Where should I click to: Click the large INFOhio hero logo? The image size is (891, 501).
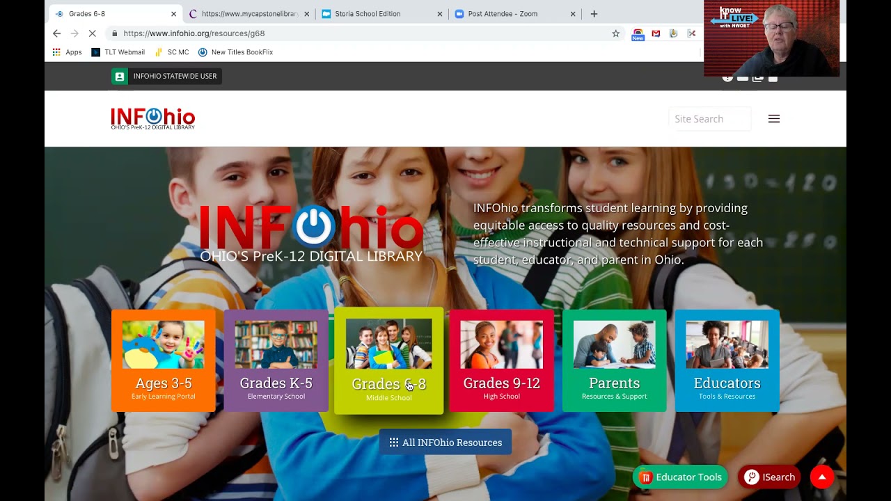pos(311,233)
